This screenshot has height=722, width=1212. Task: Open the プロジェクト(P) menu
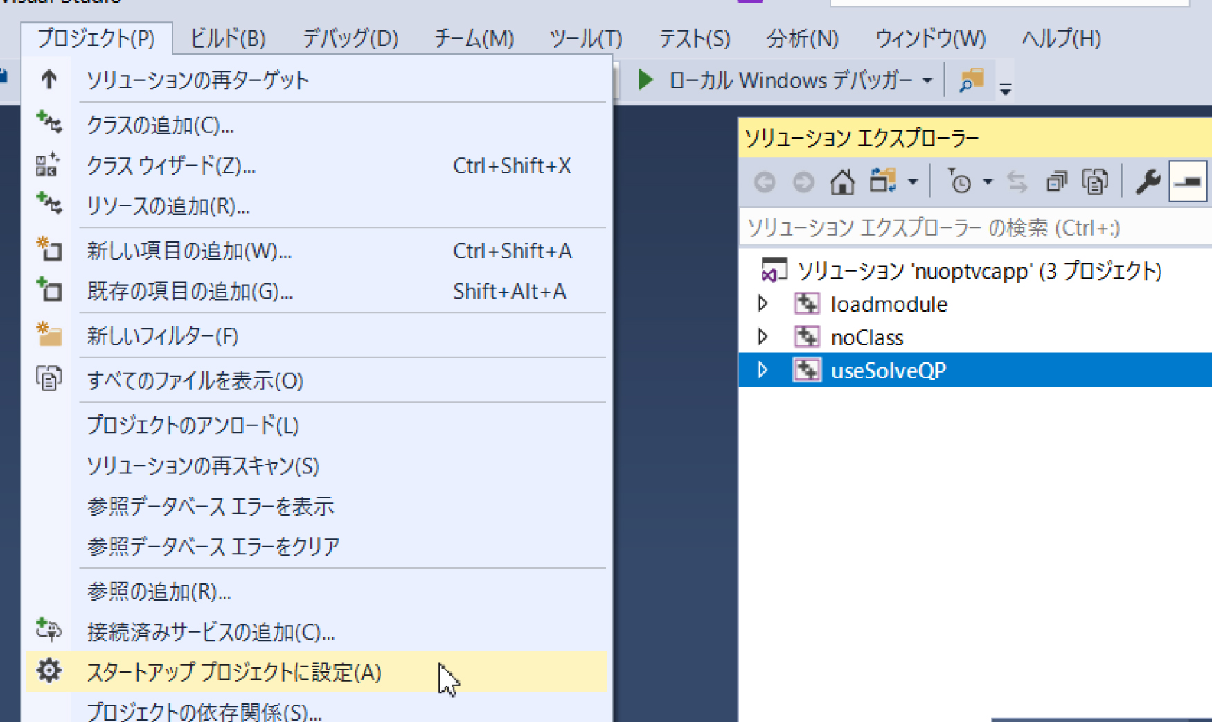click(x=96, y=38)
